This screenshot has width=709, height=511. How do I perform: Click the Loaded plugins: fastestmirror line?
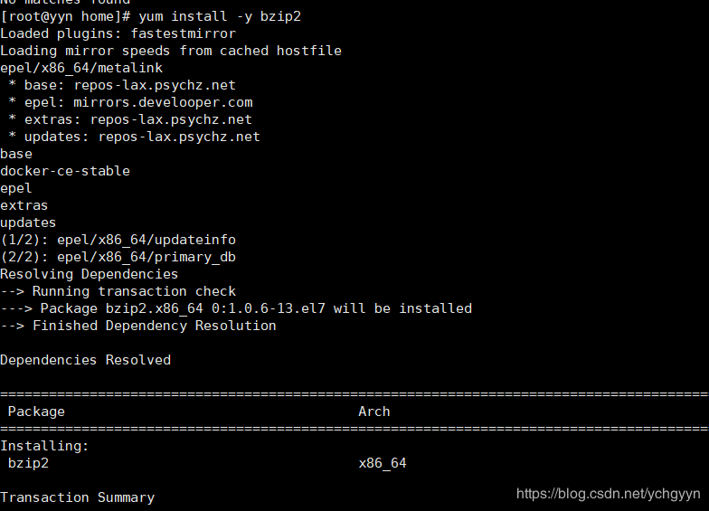click(118, 34)
